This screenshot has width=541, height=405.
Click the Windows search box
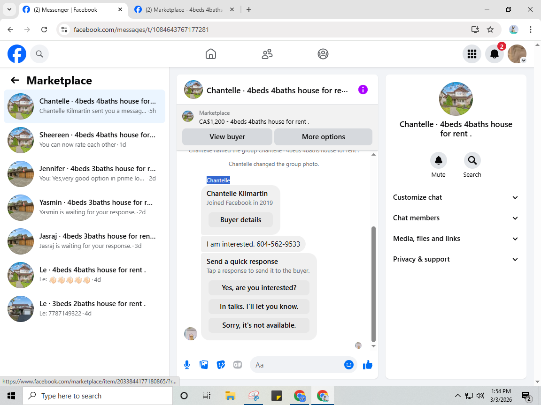[98, 396]
